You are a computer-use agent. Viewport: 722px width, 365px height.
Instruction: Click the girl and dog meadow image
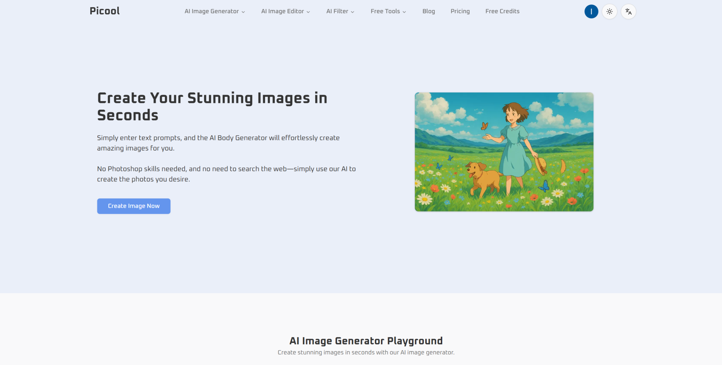pos(504,152)
